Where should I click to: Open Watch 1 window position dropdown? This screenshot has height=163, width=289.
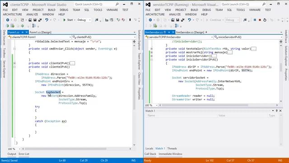pyautogui.click(x=273, y=110)
